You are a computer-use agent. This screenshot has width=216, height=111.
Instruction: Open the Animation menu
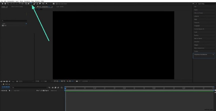[x=27, y=1]
